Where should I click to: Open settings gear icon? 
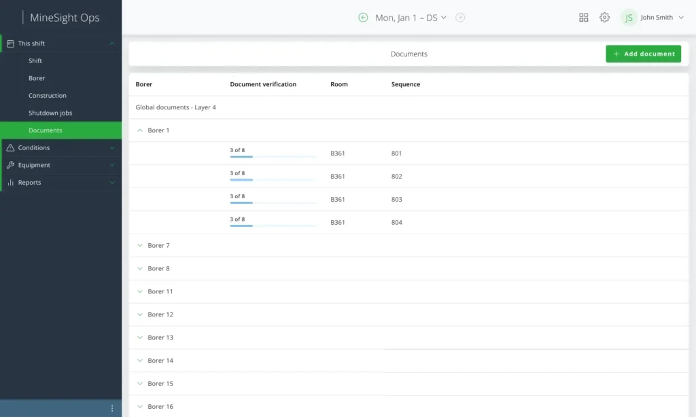(604, 18)
